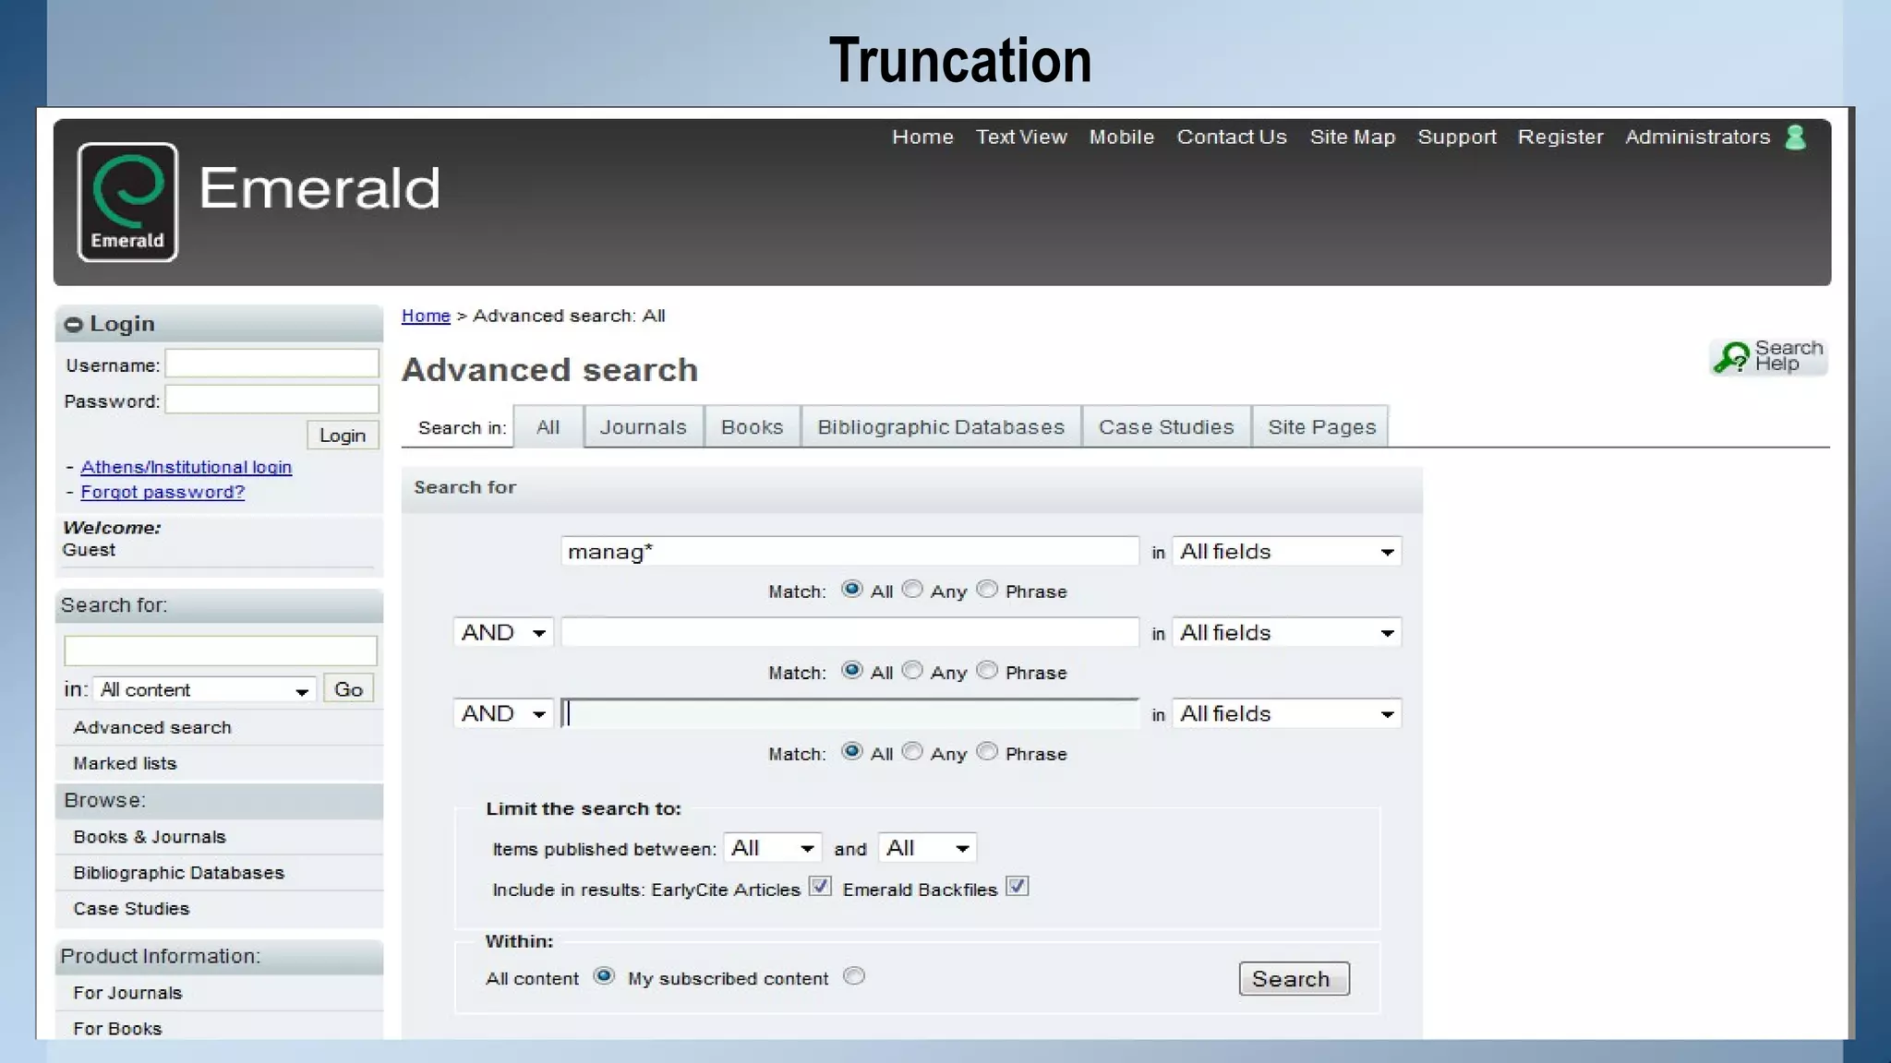The height and width of the screenshot is (1063, 1891).
Task: Switch to the Case Studies tab
Action: click(x=1166, y=427)
